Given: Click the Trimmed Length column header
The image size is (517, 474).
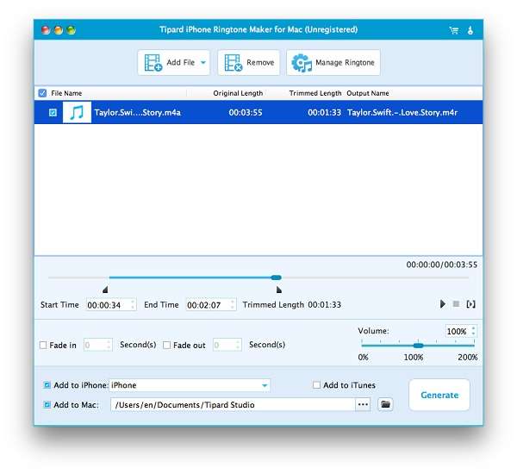Looking at the screenshot, I should pos(315,93).
